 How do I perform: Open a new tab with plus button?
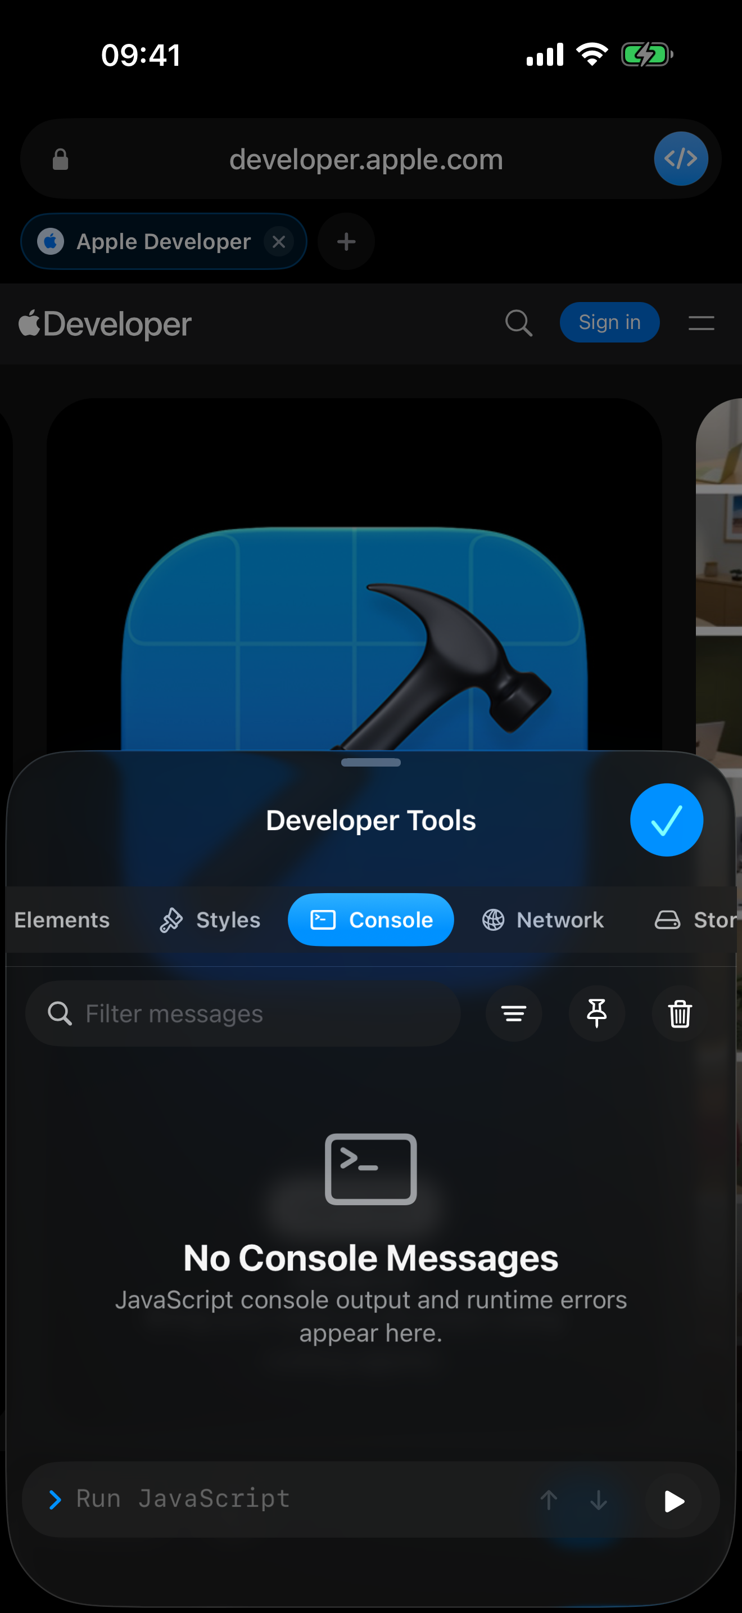point(346,242)
